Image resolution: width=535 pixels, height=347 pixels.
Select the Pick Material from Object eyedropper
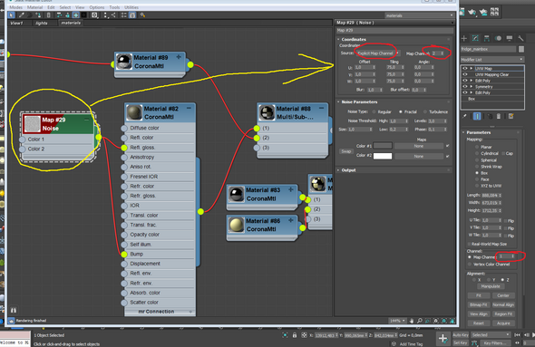click(x=22, y=15)
